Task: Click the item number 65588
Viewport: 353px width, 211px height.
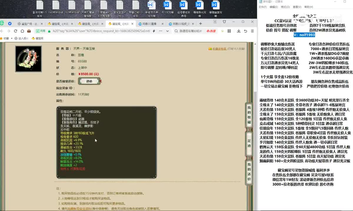Action: click(x=82, y=61)
